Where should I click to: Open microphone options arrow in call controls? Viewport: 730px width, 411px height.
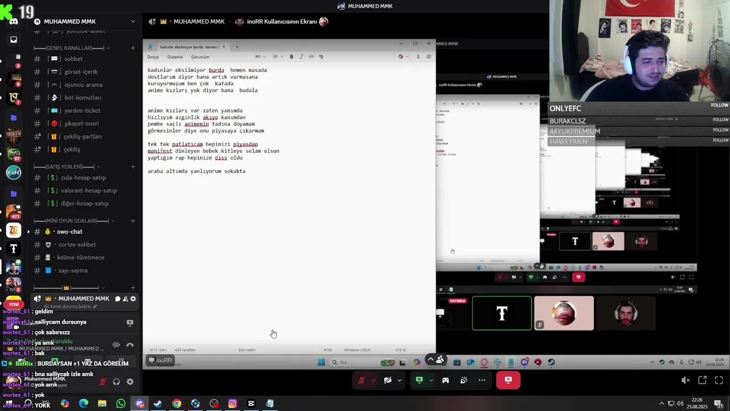[374, 380]
